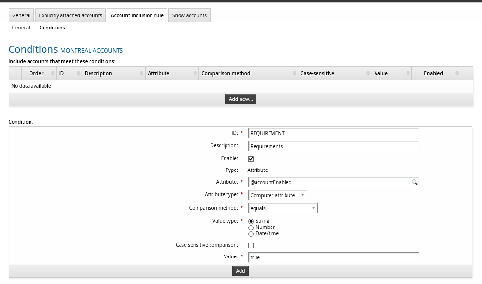The image size is (482, 284).
Task: Go to General sub-tab under inclusion rule
Action: click(x=21, y=28)
